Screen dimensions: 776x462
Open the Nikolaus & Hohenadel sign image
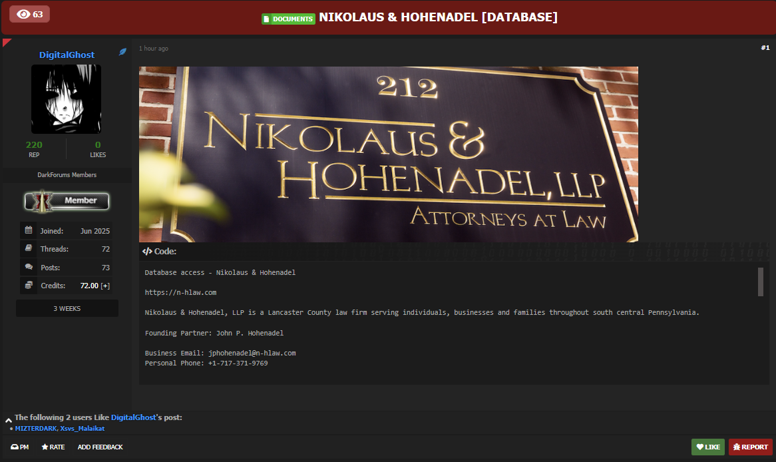coord(389,154)
